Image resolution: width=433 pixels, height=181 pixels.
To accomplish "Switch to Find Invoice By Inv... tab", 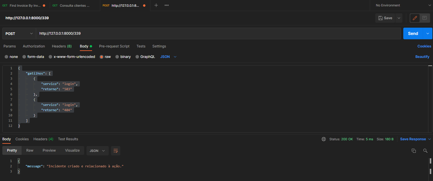I will (x=25, y=5).
